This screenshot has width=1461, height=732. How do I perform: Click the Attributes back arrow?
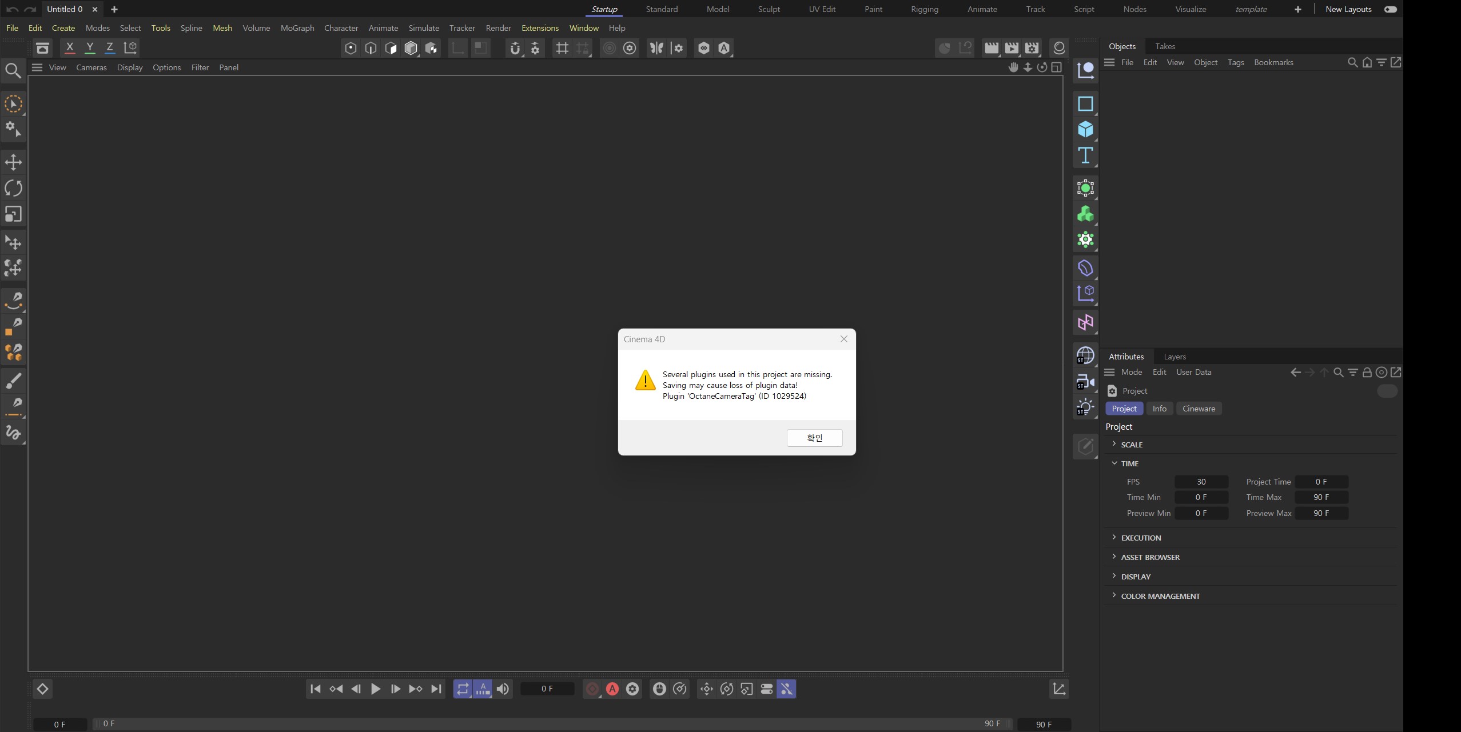(x=1295, y=372)
